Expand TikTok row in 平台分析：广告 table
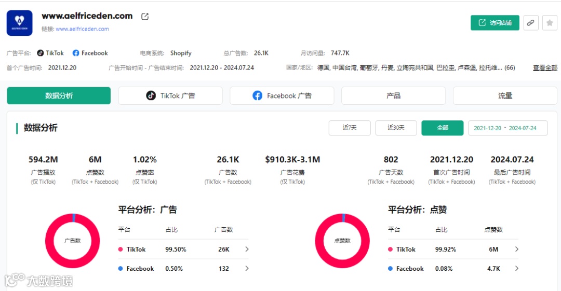This screenshot has height=291, width=561. point(247,249)
